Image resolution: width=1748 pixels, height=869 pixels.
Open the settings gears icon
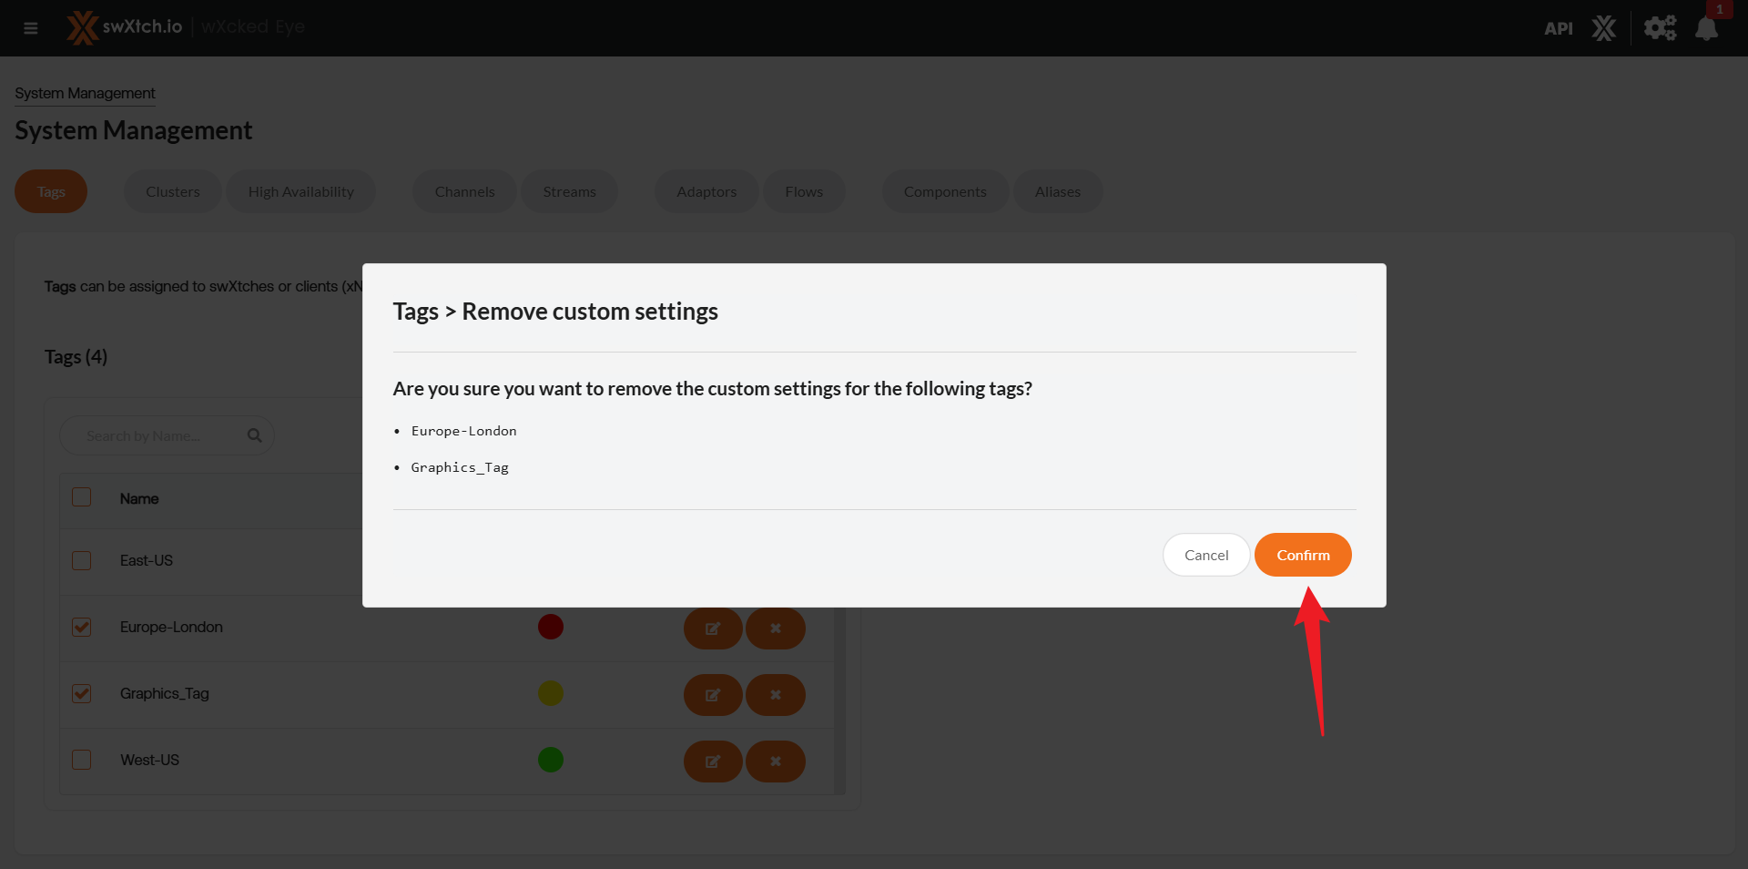click(1659, 28)
